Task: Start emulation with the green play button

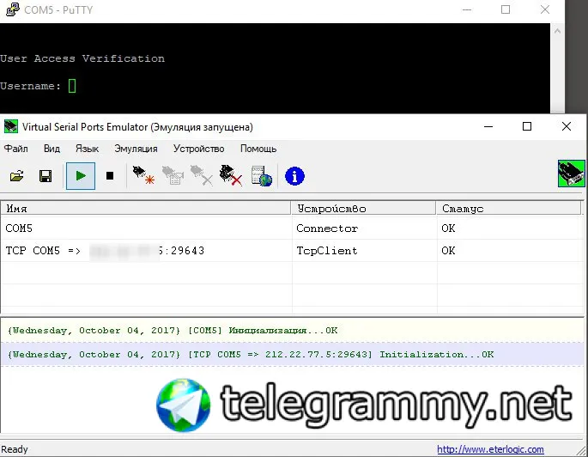Action: coord(81,176)
